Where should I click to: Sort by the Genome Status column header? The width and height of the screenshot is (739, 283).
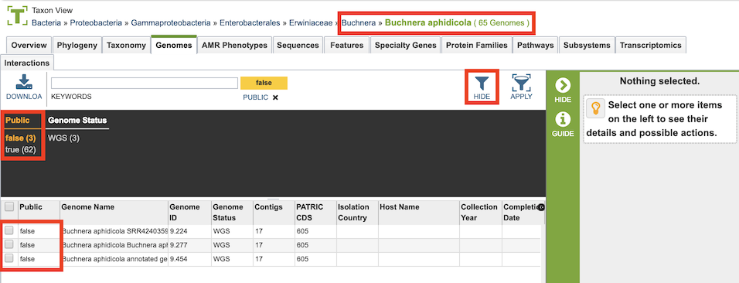pos(233,212)
